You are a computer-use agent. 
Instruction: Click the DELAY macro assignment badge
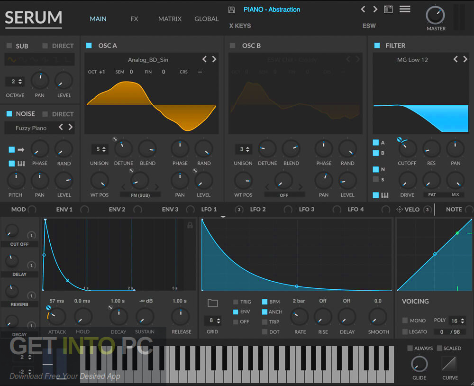(x=31, y=265)
